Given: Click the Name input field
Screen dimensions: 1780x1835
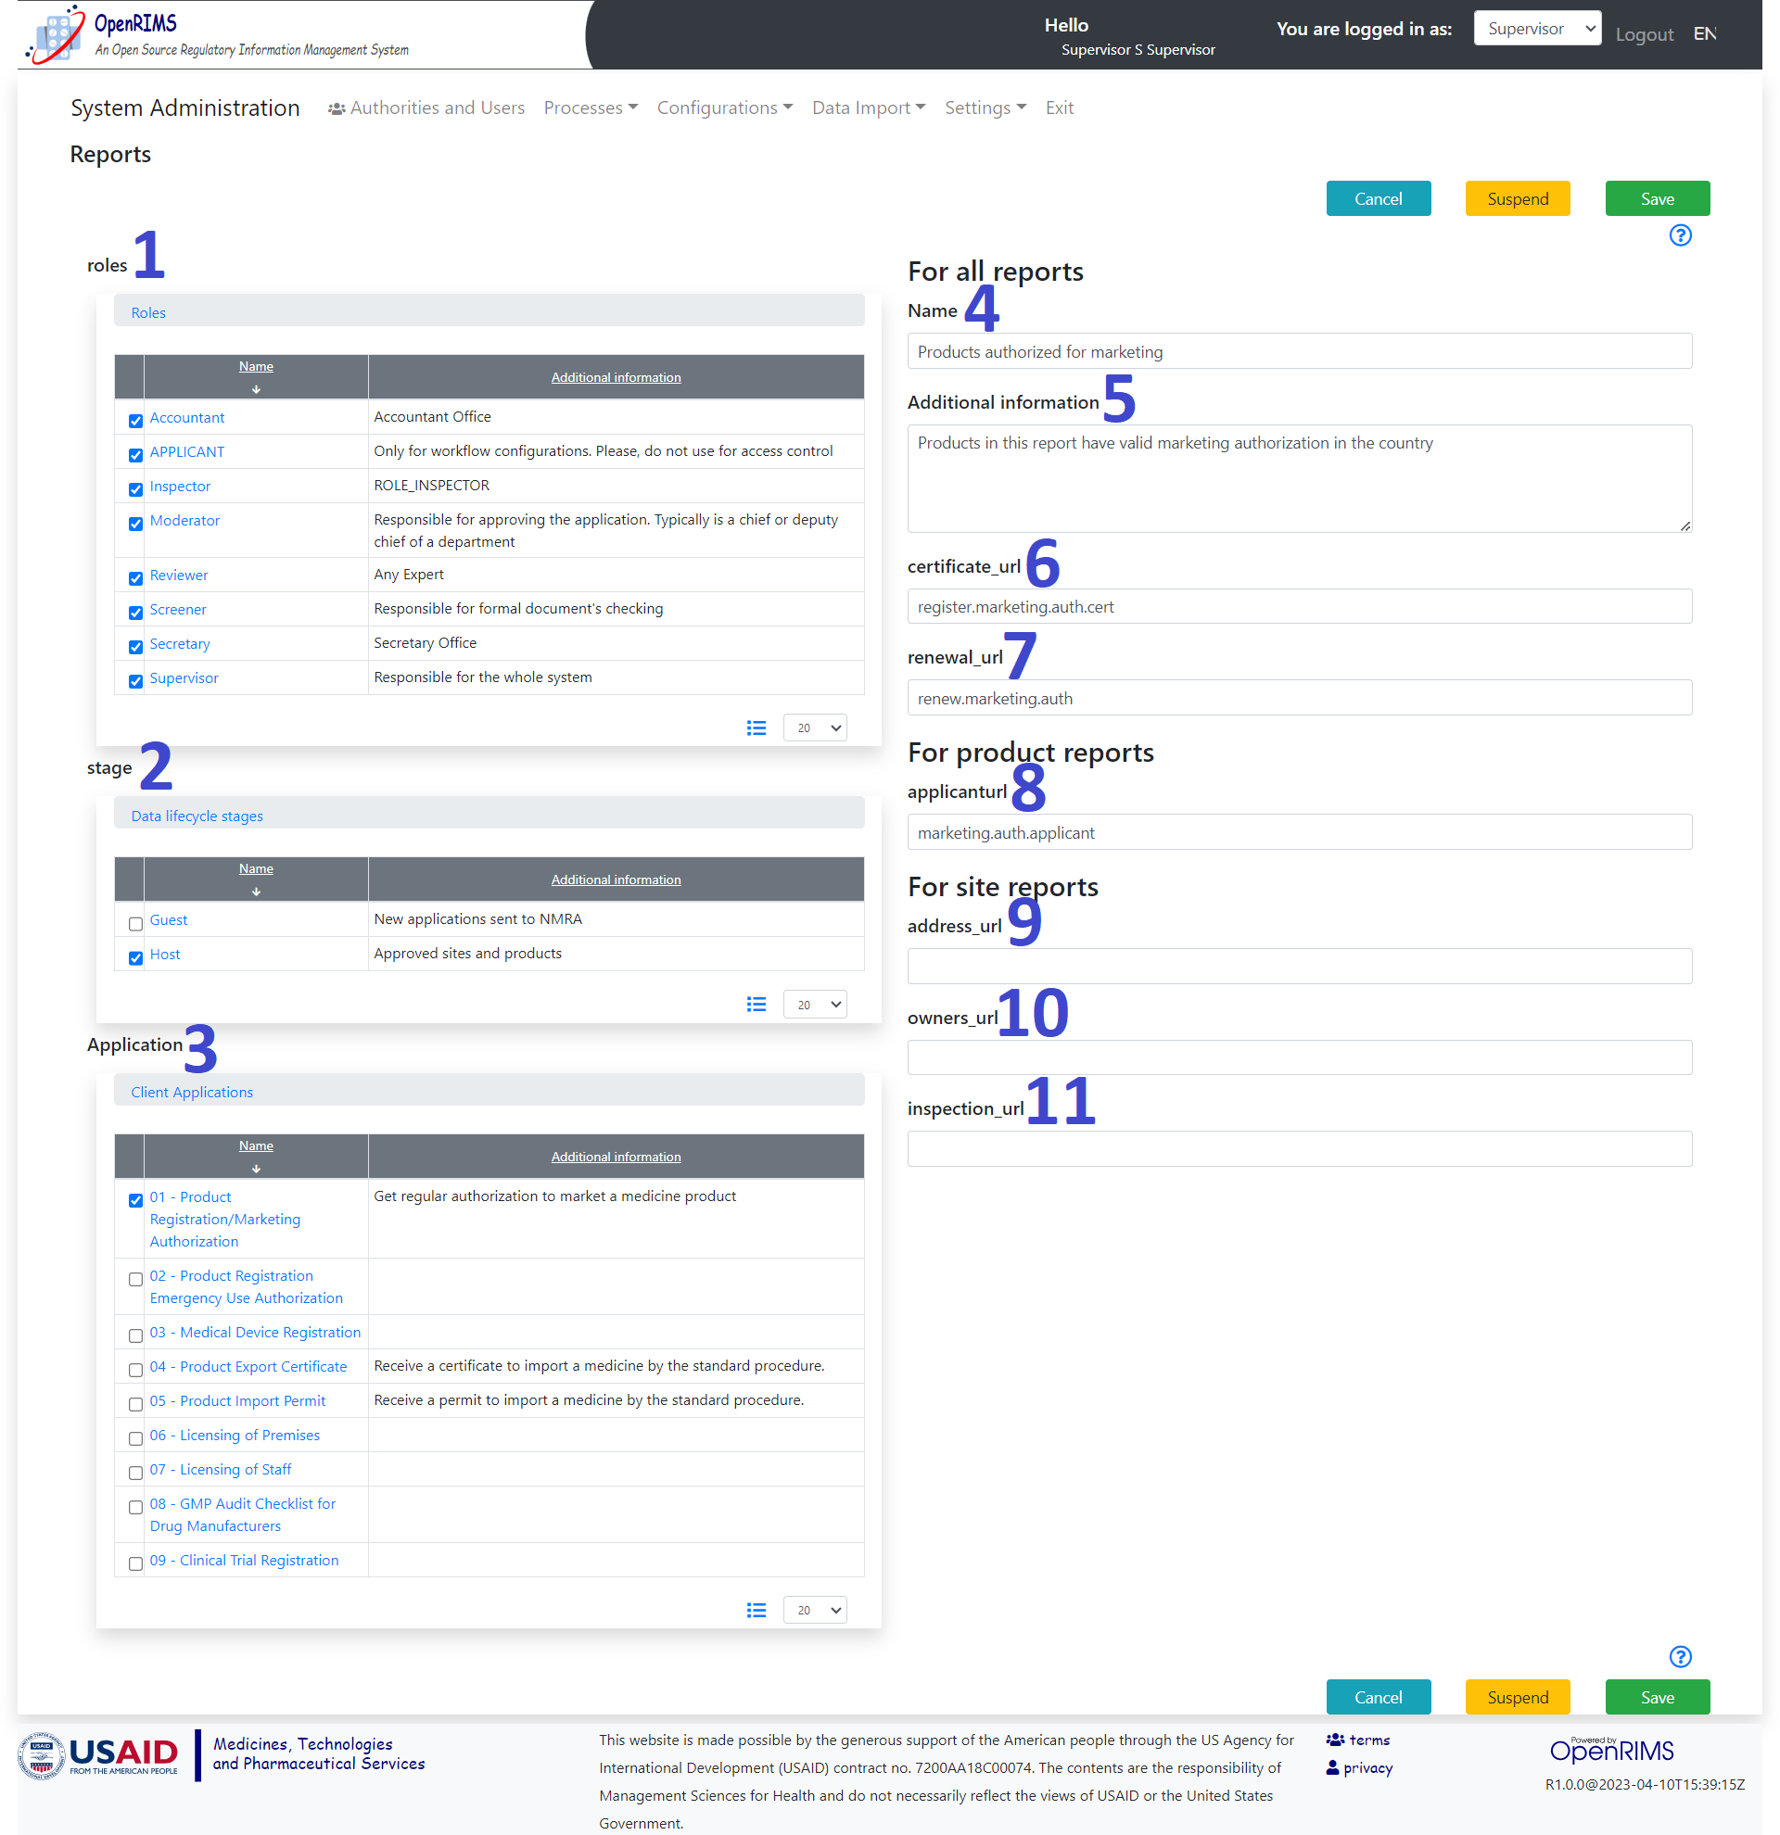Looking at the screenshot, I should [x=1299, y=351].
